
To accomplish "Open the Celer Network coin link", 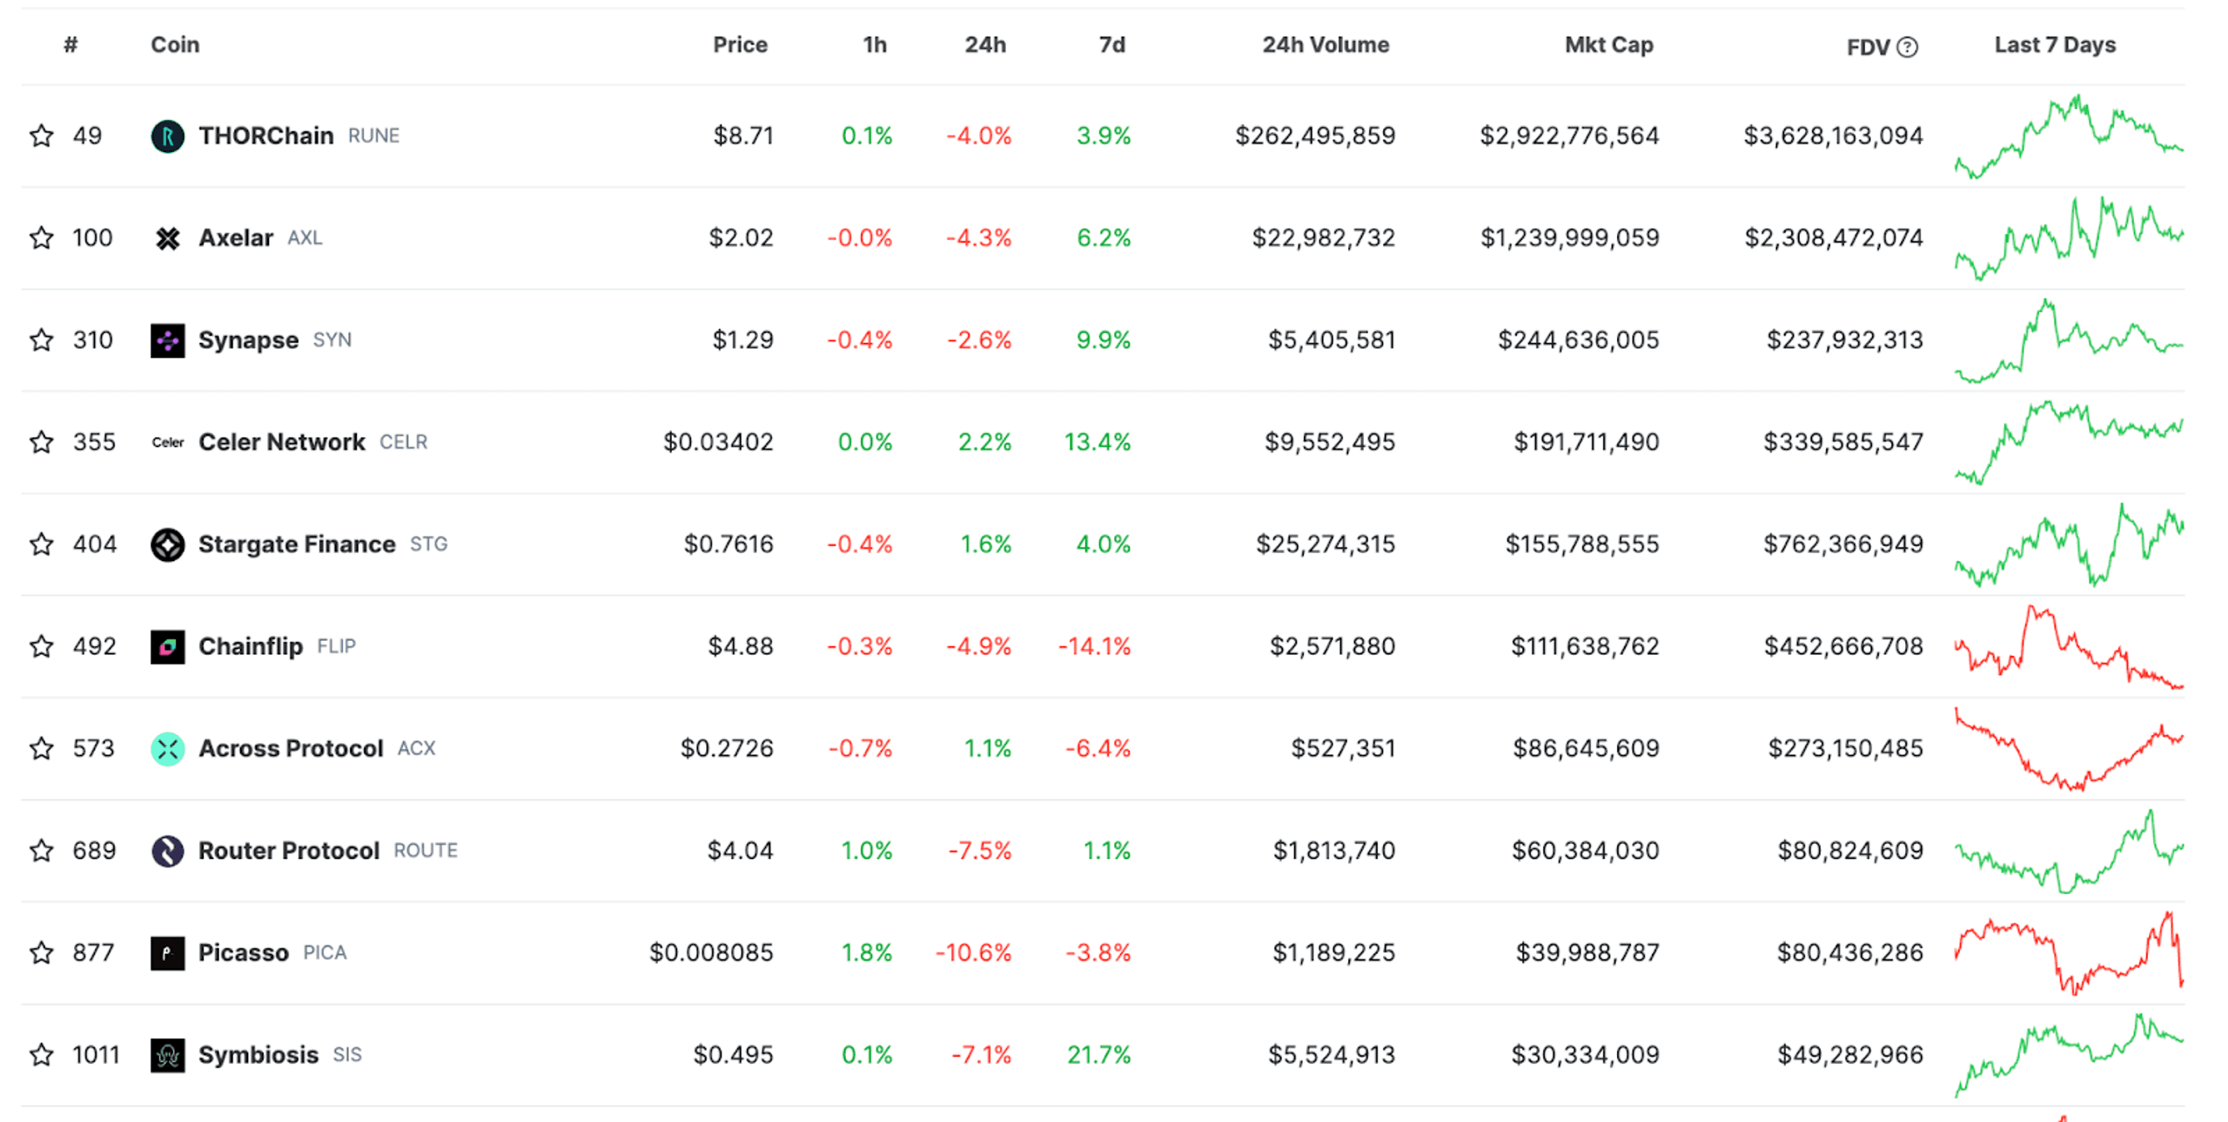I will coord(281,442).
